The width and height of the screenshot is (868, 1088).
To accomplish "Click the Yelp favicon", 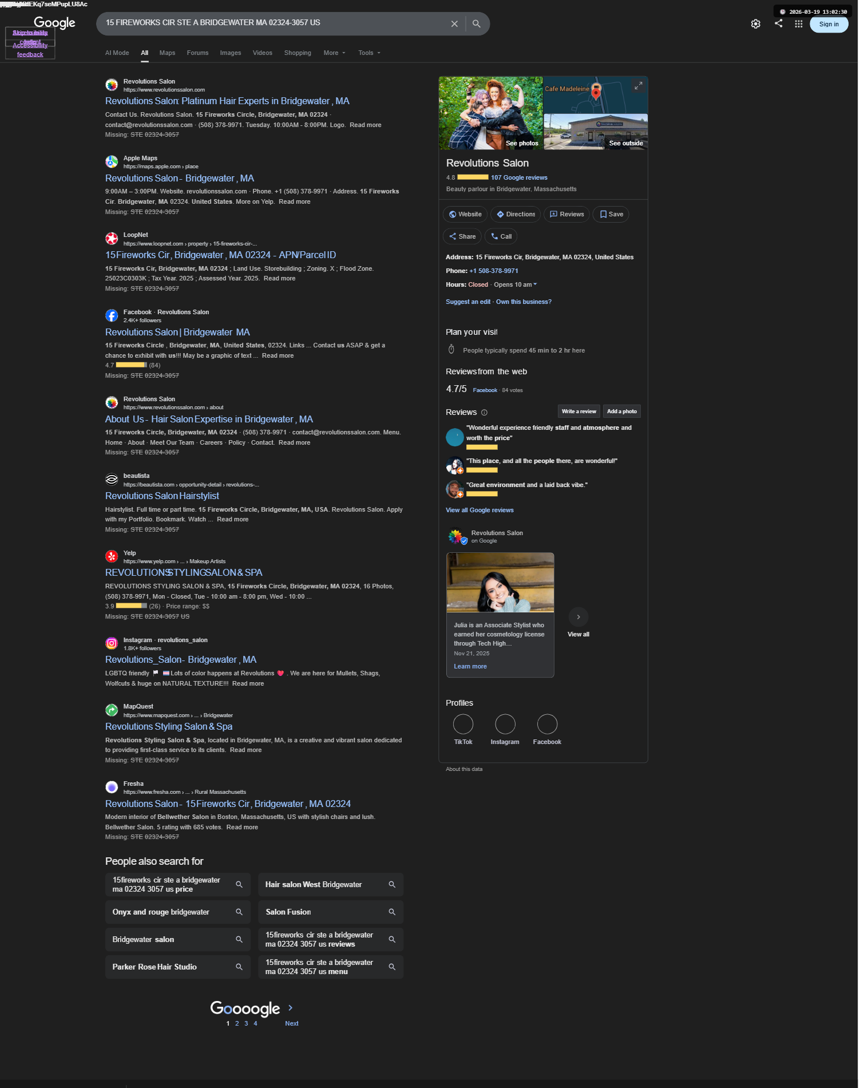I will pyautogui.click(x=112, y=556).
